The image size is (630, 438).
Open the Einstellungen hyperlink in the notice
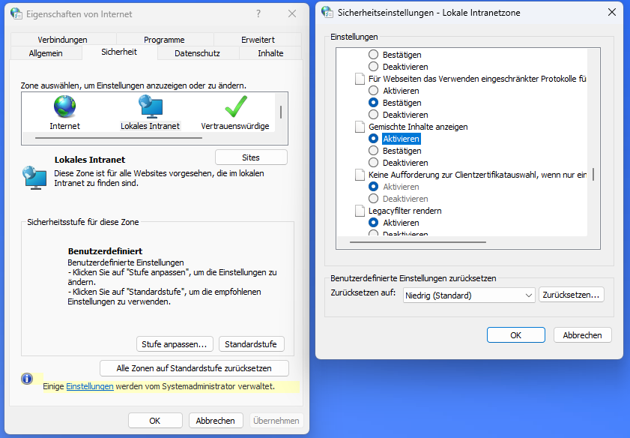[90, 386]
